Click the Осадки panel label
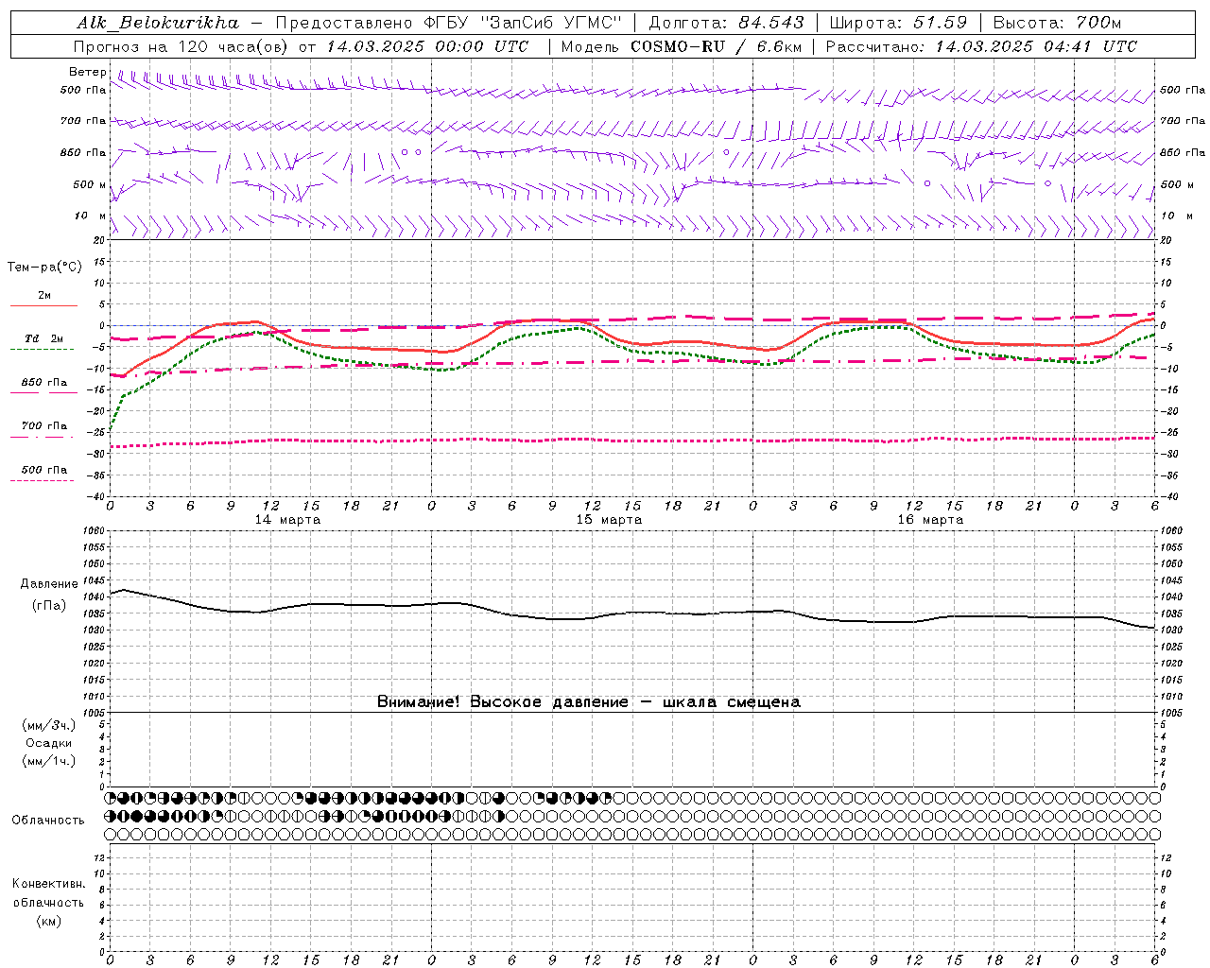 click(49, 743)
